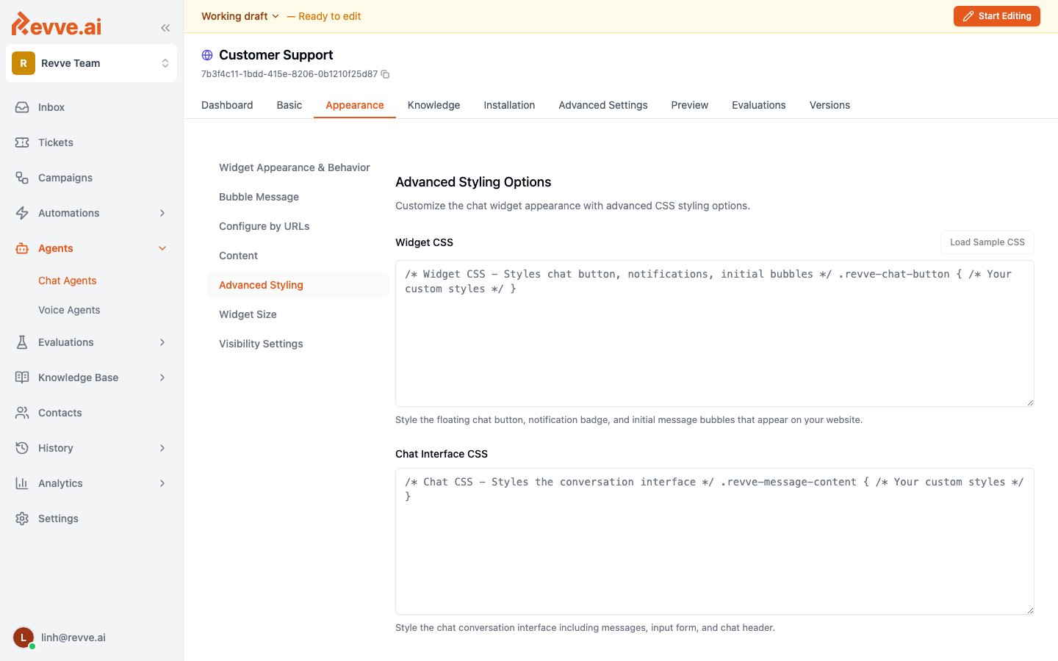Click the Tickets icon in sidebar
Image resolution: width=1058 pixels, height=661 pixels.
tap(22, 142)
